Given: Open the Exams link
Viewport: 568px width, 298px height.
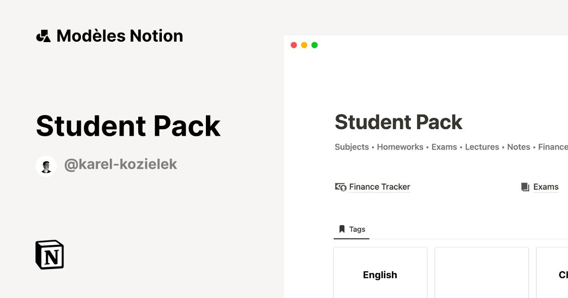Looking at the screenshot, I should click(546, 187).
